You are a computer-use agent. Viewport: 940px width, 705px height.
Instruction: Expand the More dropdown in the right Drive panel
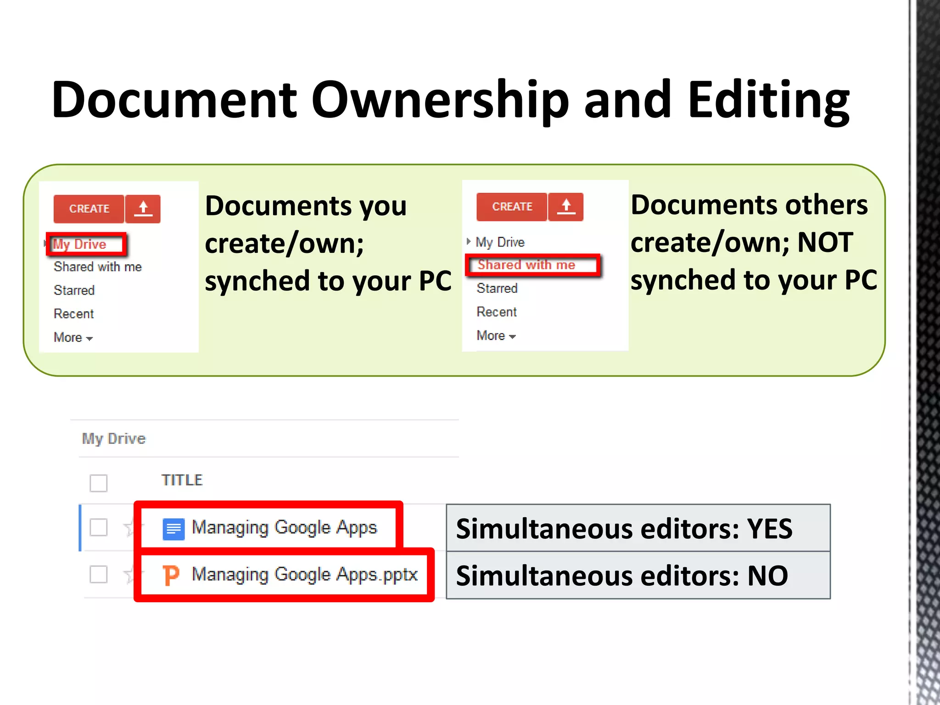click(x=496, y=336)
